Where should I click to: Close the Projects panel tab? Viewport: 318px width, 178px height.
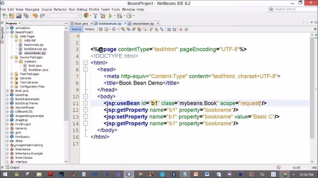(19, 23)
